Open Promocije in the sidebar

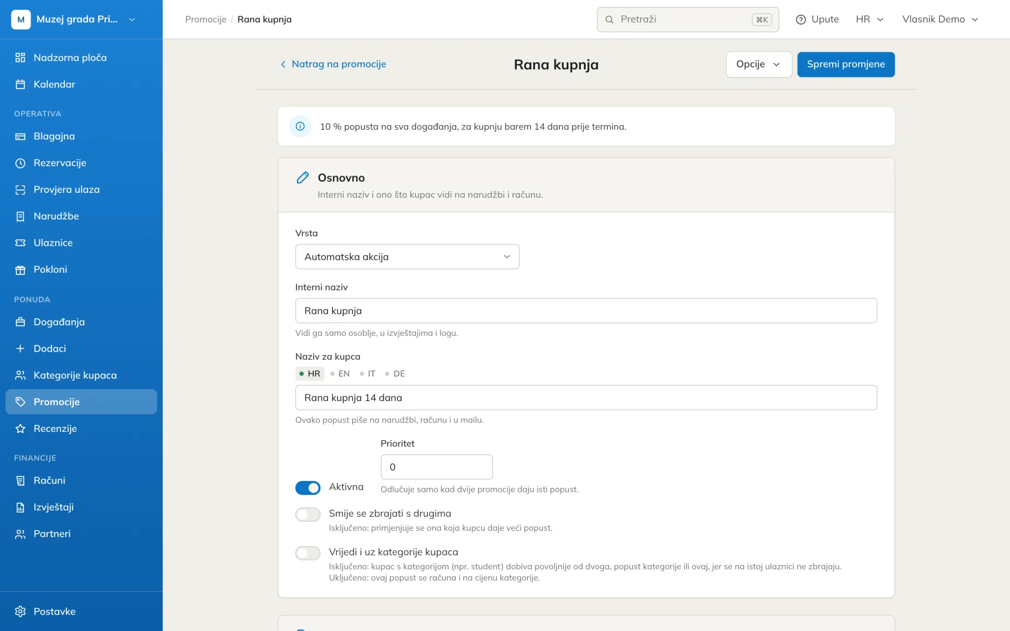(81, 402)
